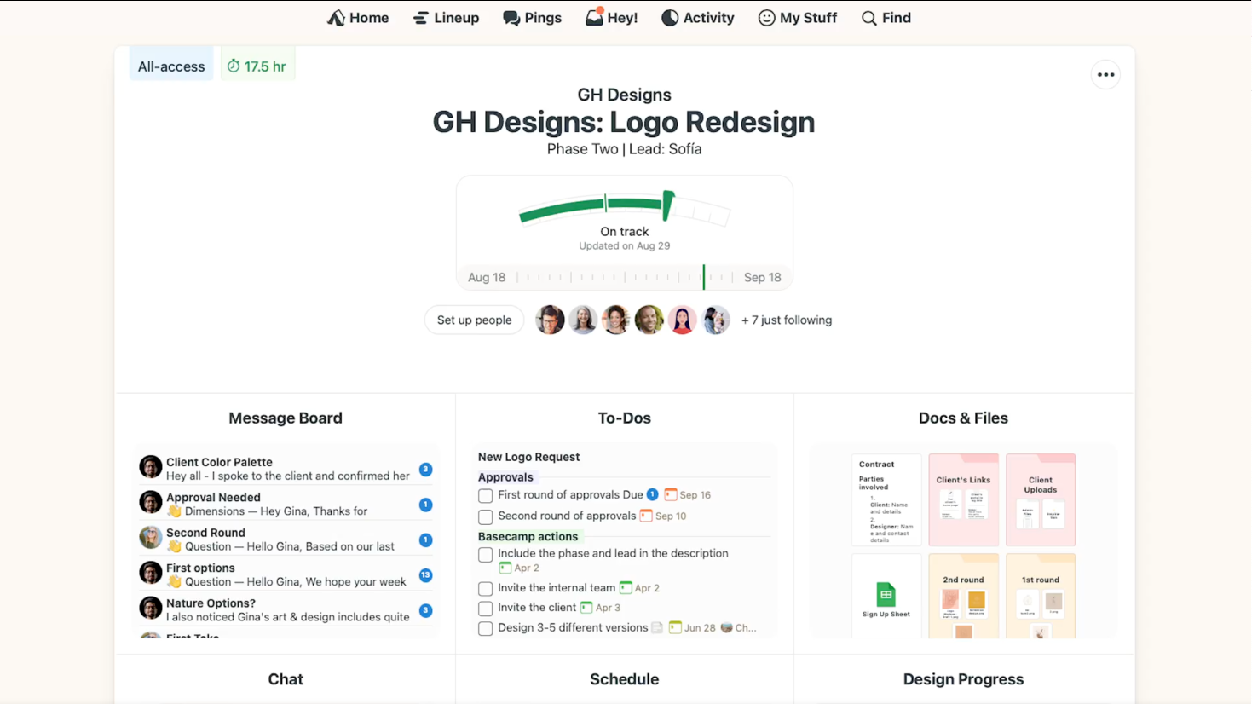Click illustrated avatar with pink background
The height and width of the screenshot is (704, 1252).
[682, 320]
